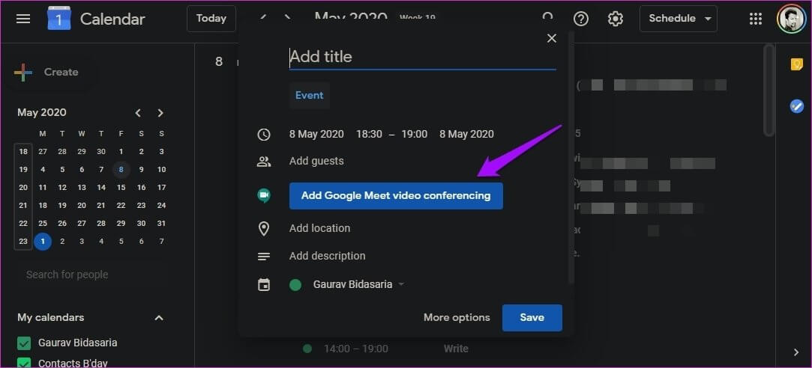Open Google Keep in side panel
Screen dimensions: 812x368
point(796,64)
